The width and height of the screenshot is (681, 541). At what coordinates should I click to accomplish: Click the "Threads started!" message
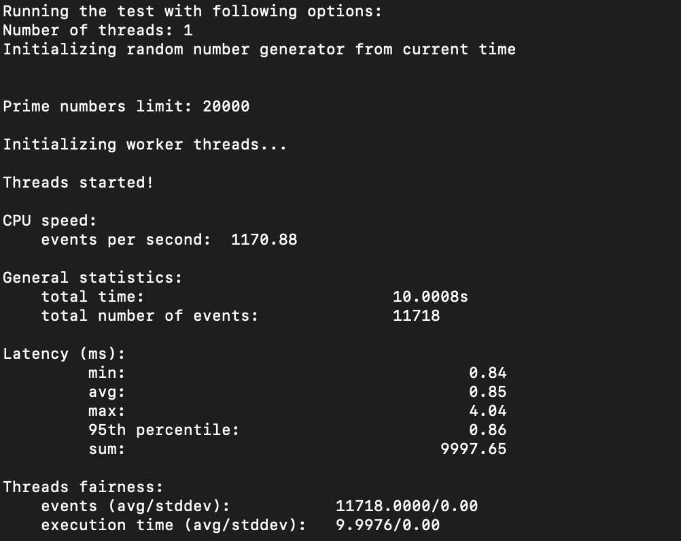coord(78,183)
